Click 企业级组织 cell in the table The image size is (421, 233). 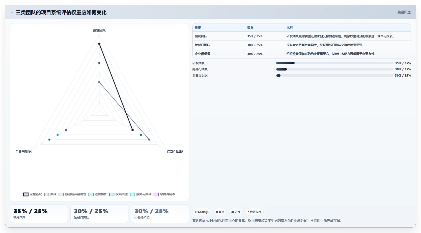click(x=203, y=54)
